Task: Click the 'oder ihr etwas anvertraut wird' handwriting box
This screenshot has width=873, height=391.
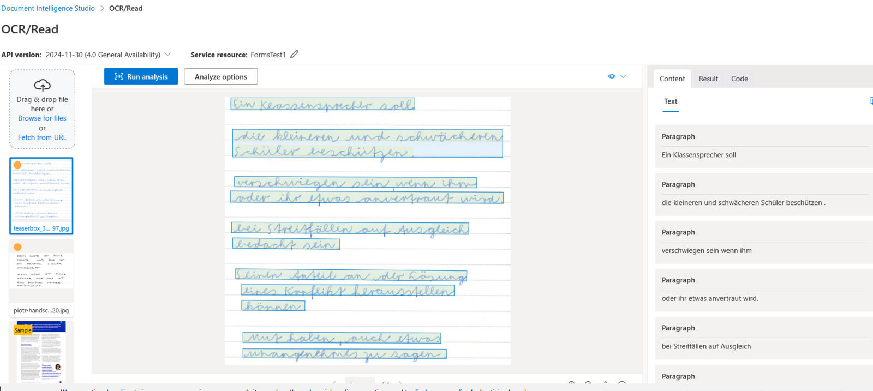Action: coord(367,197)
